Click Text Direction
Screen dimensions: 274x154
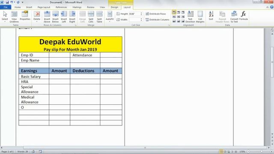tap(190, 17)
